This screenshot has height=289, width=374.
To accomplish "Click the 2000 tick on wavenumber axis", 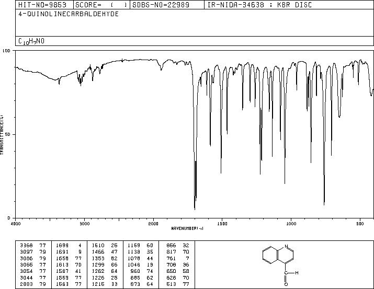I will click(x=153, y=224).
